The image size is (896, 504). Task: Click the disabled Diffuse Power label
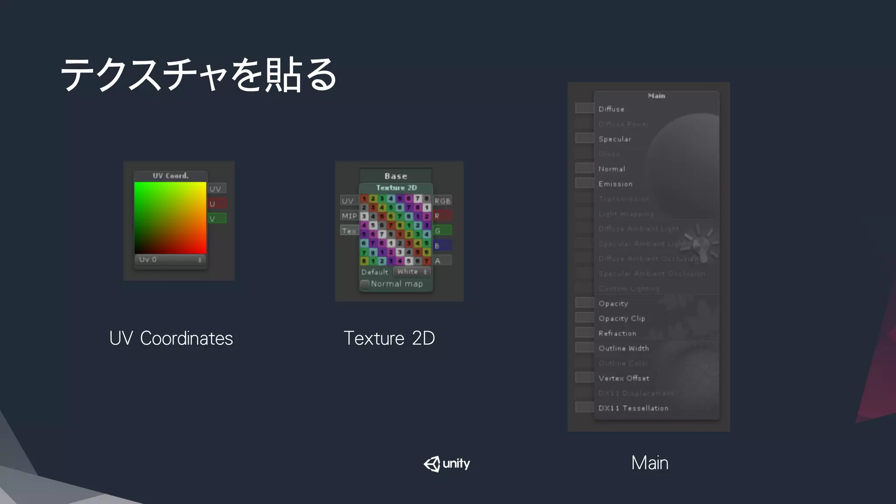(x=623, y=124)
